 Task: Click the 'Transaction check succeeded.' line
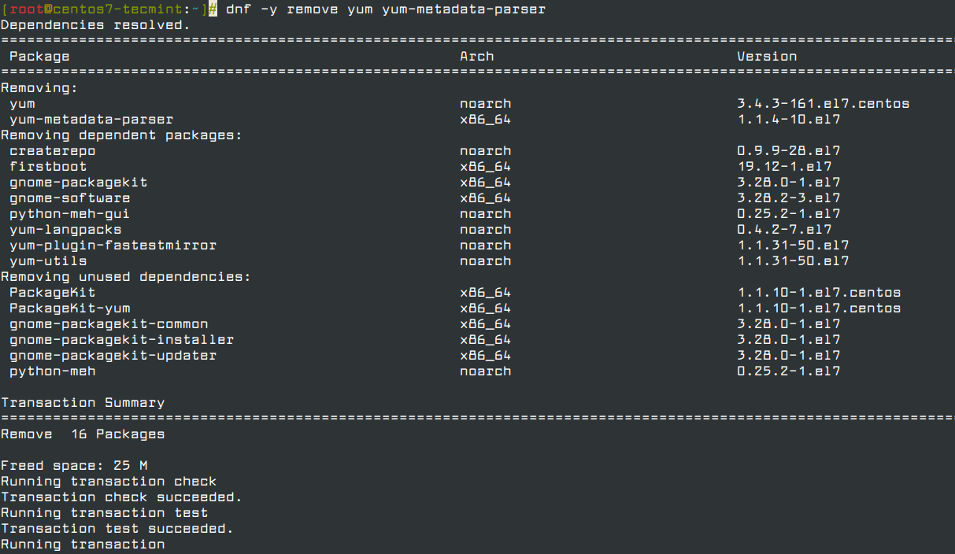(x=121, y=497)
